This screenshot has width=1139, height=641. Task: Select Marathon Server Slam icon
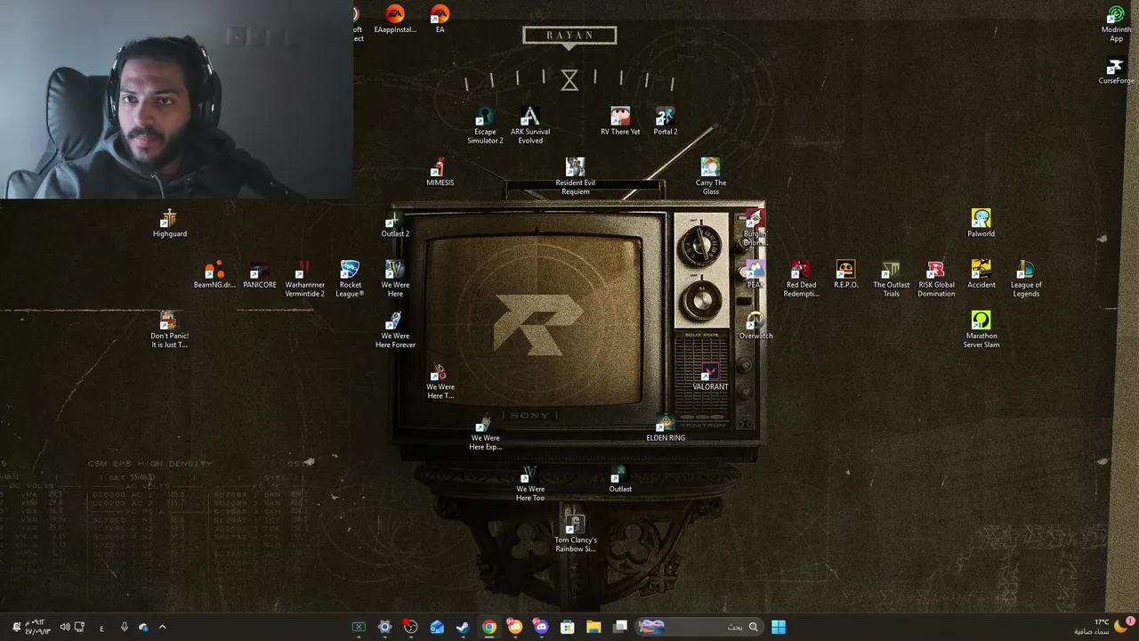pos(981,330)
